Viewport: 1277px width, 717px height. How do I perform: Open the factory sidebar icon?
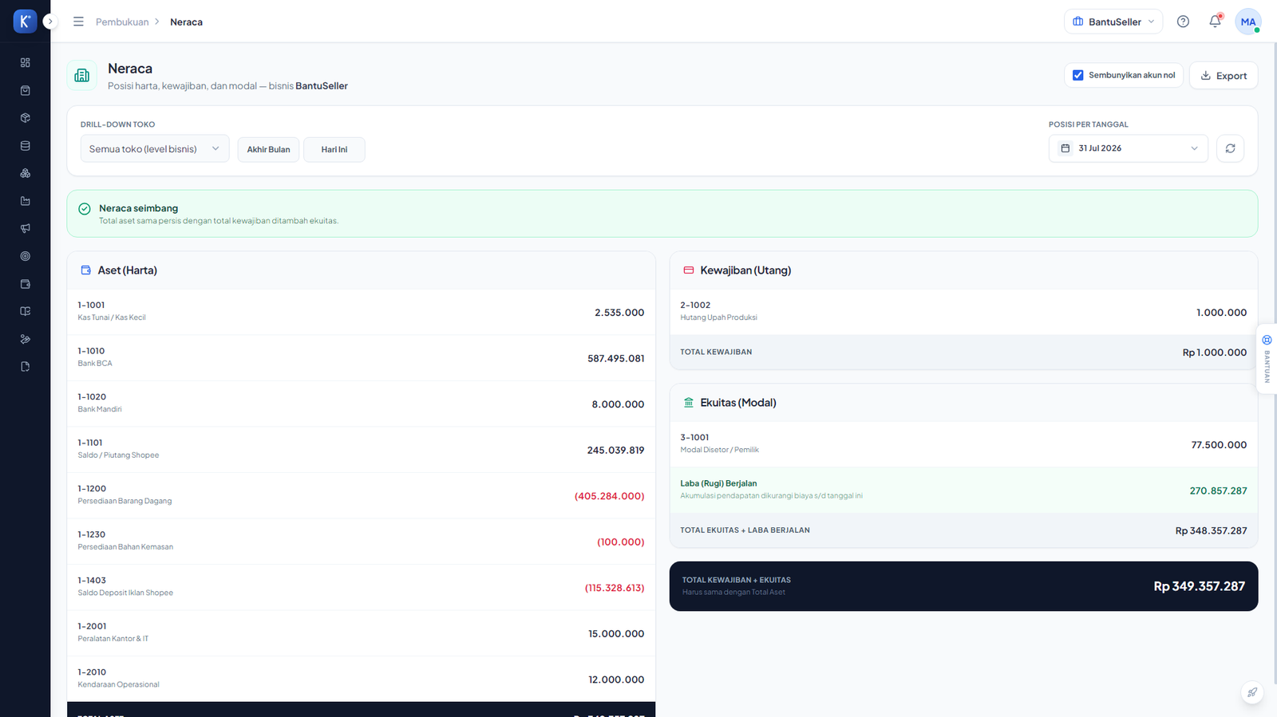coord(26,201)
